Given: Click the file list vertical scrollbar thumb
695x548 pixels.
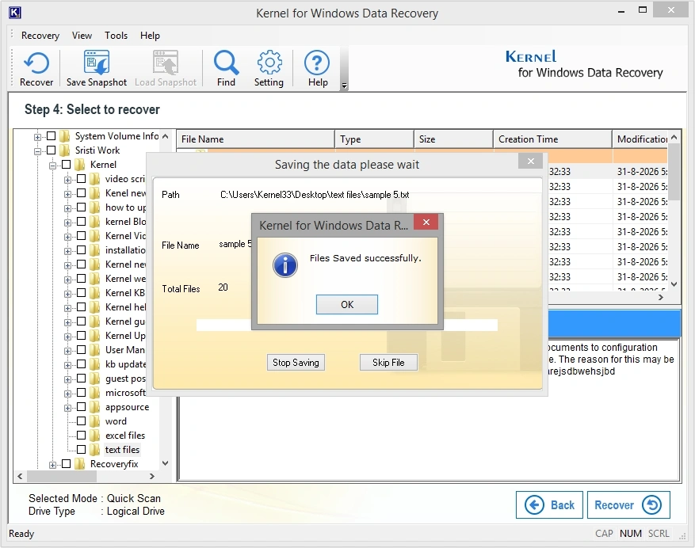Looking at the screenshot, I should click(674, 173).
